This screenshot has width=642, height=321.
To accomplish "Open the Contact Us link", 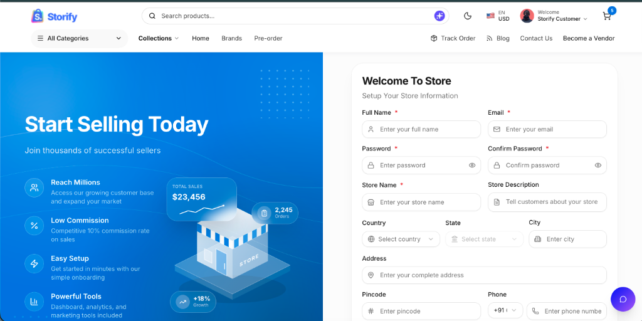I will point(536,38).
